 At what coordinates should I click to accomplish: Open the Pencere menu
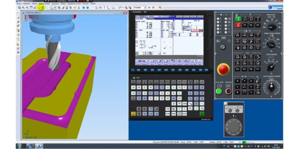(x=85, y=3)
